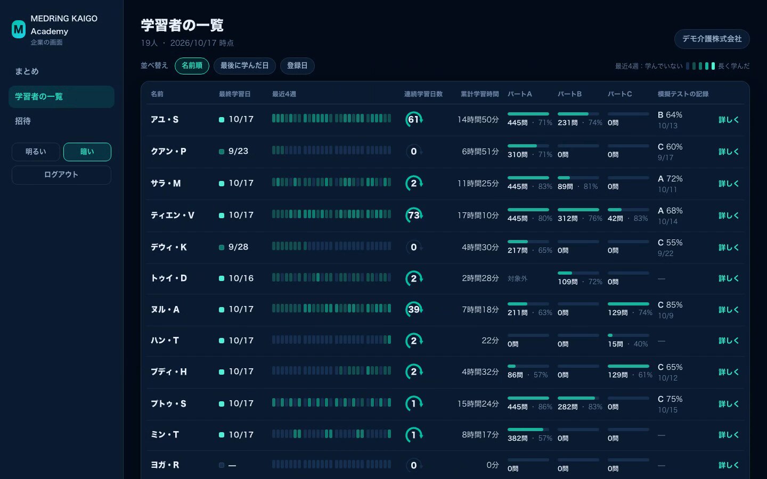The height and width of the screenshot is (479, 767).
Task: Click the デモ介護株式会社 company button
Action: pos(712,39)
